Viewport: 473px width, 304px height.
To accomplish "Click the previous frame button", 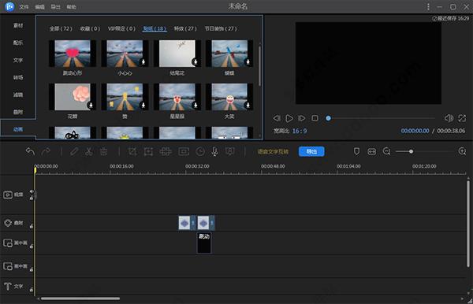I will 277,118.
